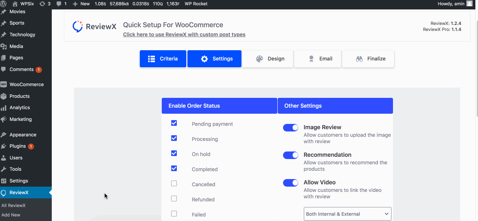Viewport: 478px width, 221px height.
Task: Click the Plugins update badge showing 1
Action: click(31, 147)
